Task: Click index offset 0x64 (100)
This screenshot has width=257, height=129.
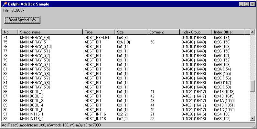Action: (x=222, y=114)
